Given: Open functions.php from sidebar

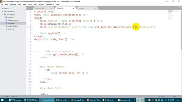Looking at the screenshot, I should point(13,20).
